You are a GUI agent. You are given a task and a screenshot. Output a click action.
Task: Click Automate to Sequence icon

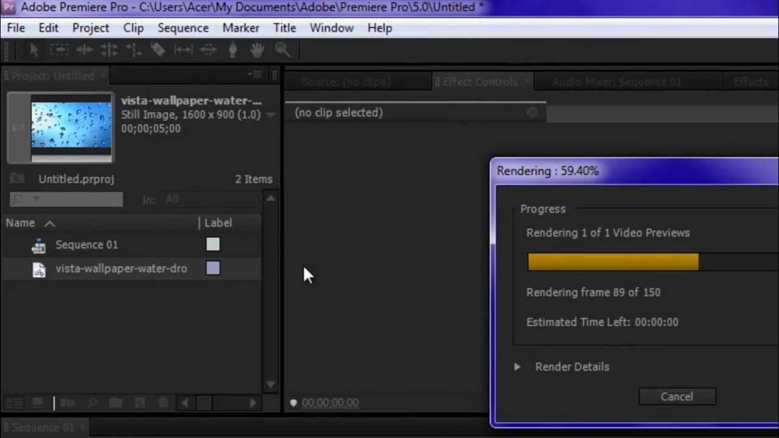(x=68, y=403)
